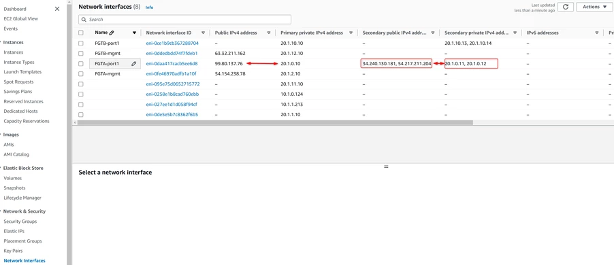This screenshot has width=614, height=265.
Task: Open Security Groups
Action: point(20,222)
